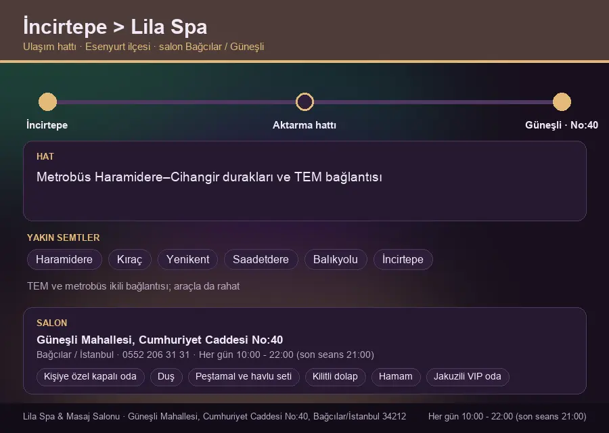
Task: Click the Güneşli · No:40 label
Action: pos(562,125)
